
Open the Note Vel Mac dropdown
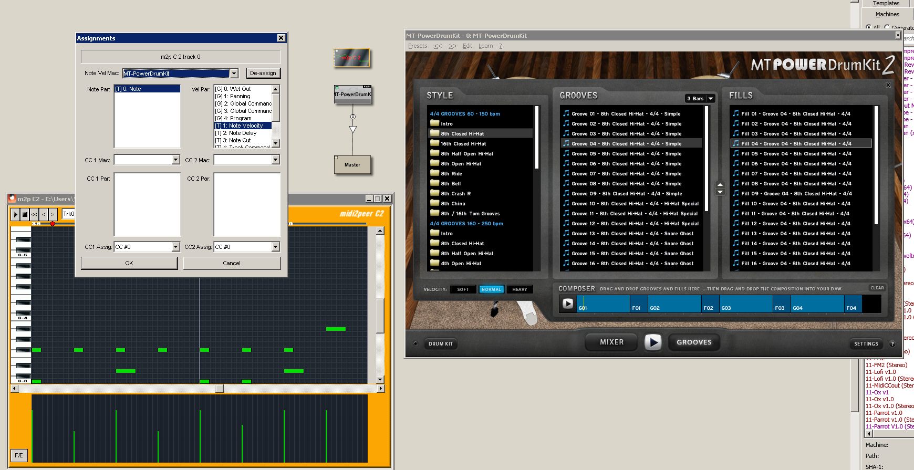click(234, 74)
